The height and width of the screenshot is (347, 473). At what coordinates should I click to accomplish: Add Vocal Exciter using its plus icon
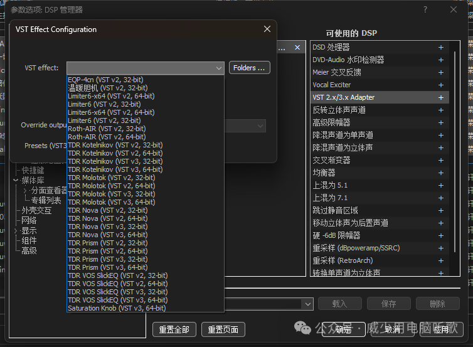(x=440, y=85)
